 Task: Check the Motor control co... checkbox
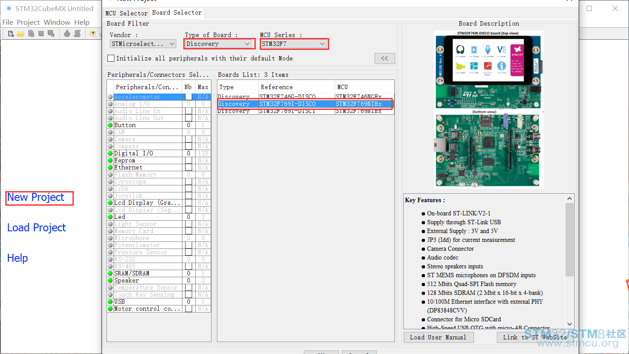(x=189, y=309)
